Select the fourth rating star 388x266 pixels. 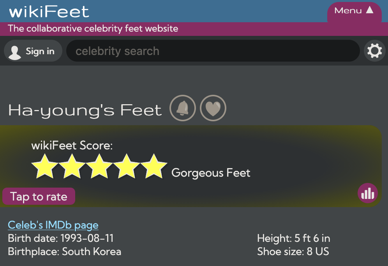coord(127,166)
